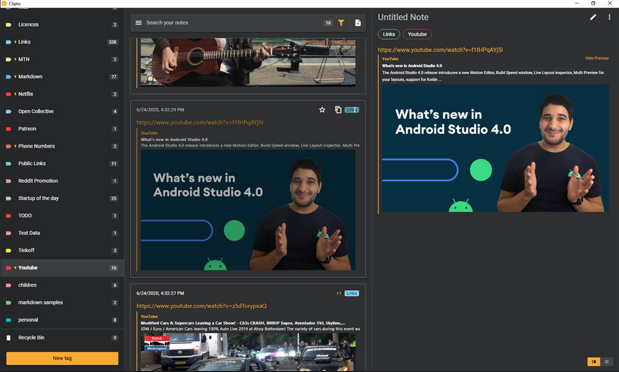The width and height of the screenshot is (619, 372).
Task: Open the Phone Numbers tag
Action: point(62,146)
